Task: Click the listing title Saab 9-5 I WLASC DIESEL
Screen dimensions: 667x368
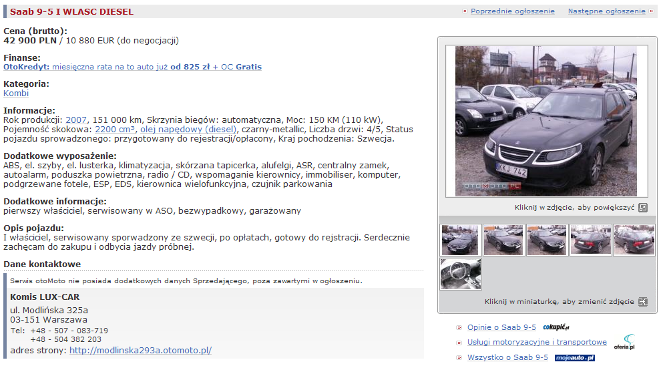Action: tap(71, 12)
